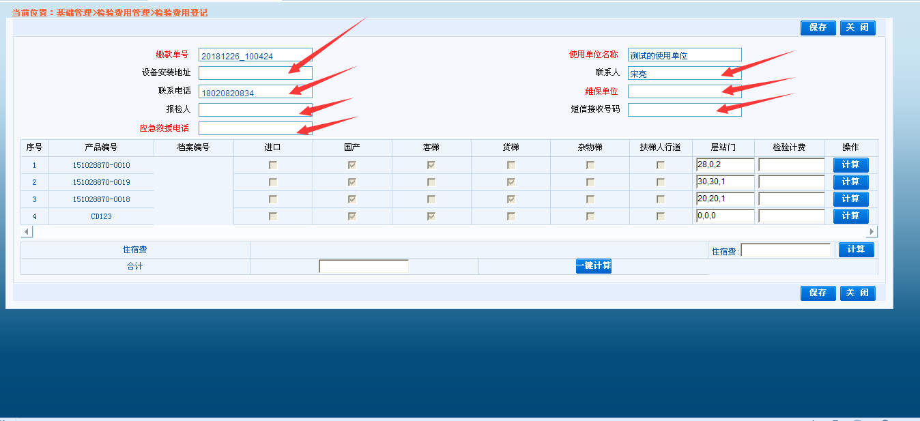This screenshot has width=920, height=421.
Task: Focus the 设备安装地址 input field
Action: 255,73
